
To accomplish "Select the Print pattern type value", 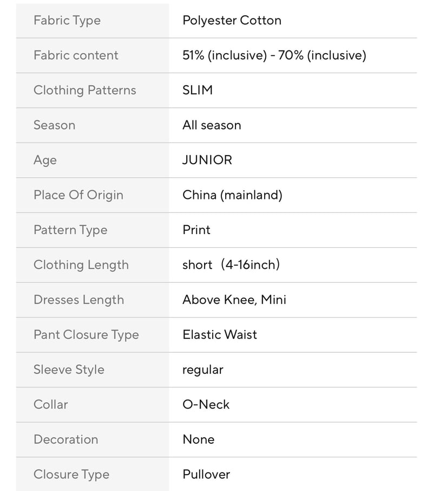I will [196, 230].
